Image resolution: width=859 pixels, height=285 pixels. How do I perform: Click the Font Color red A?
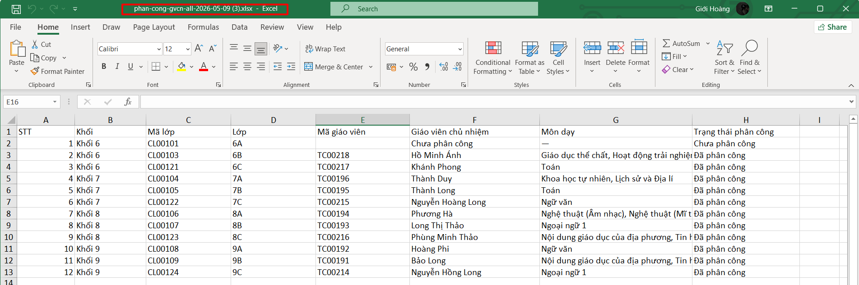coord(204,67)
